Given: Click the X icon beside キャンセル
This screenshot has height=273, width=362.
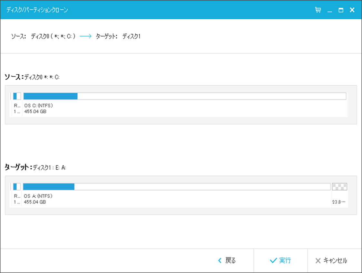Looking at the screenshot, I should coord(318,260).
